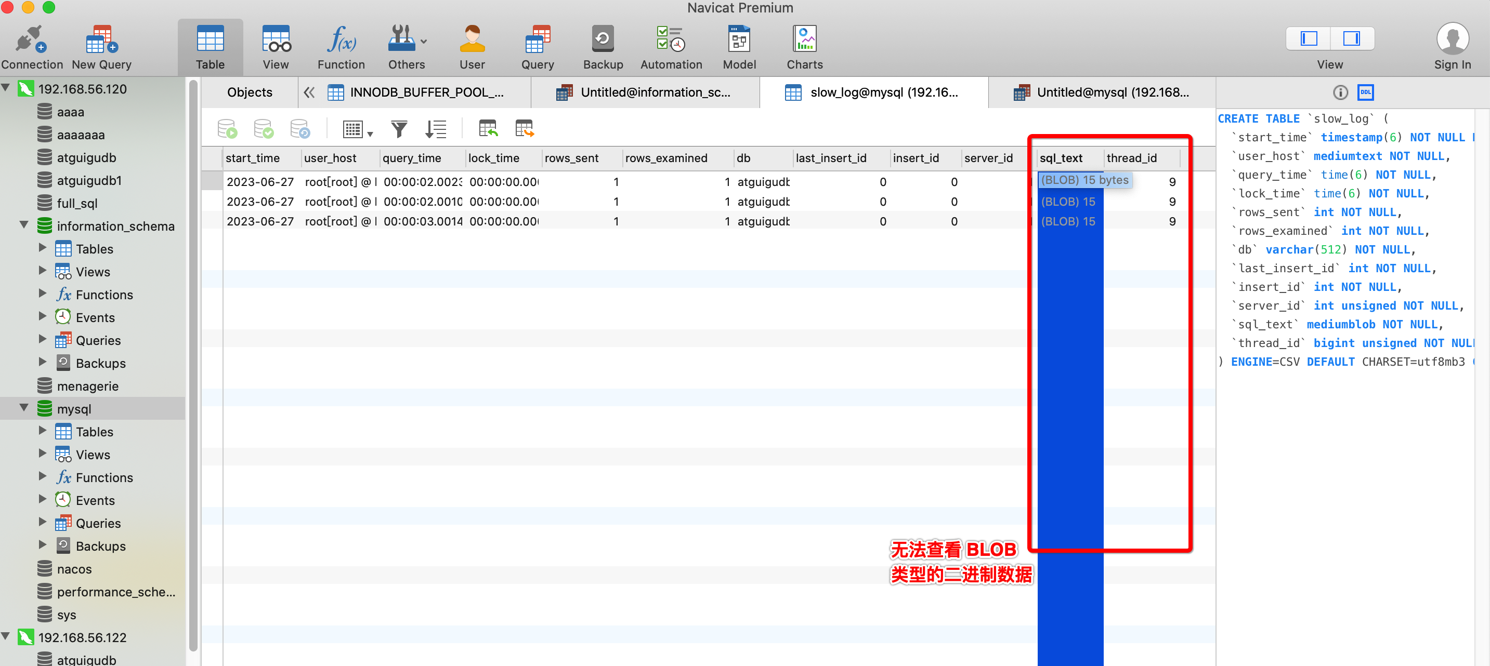This screenshot has height=666, width=1490.
Task: Show the DDL panel view
Action: [x=1366, y=92]
